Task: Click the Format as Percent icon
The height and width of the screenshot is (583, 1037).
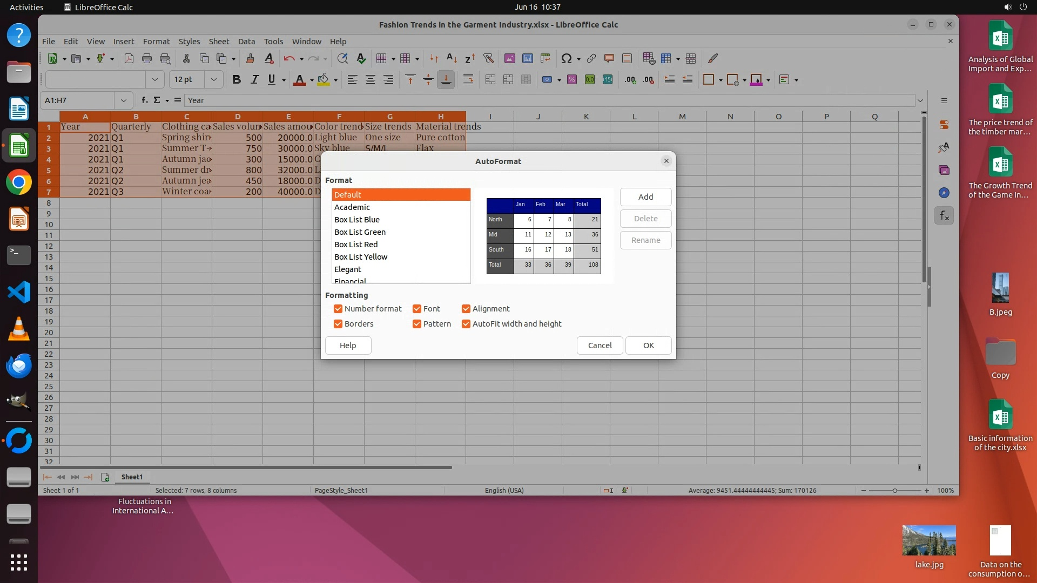Action: pyautogui.click(x=572, y=80)
